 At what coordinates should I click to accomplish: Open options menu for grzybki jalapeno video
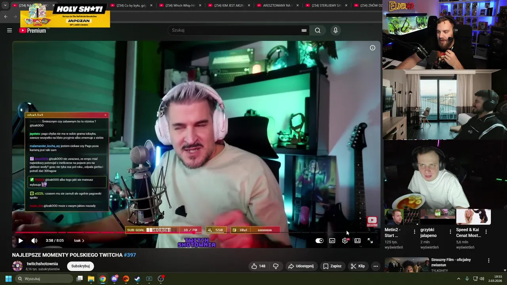450,232
